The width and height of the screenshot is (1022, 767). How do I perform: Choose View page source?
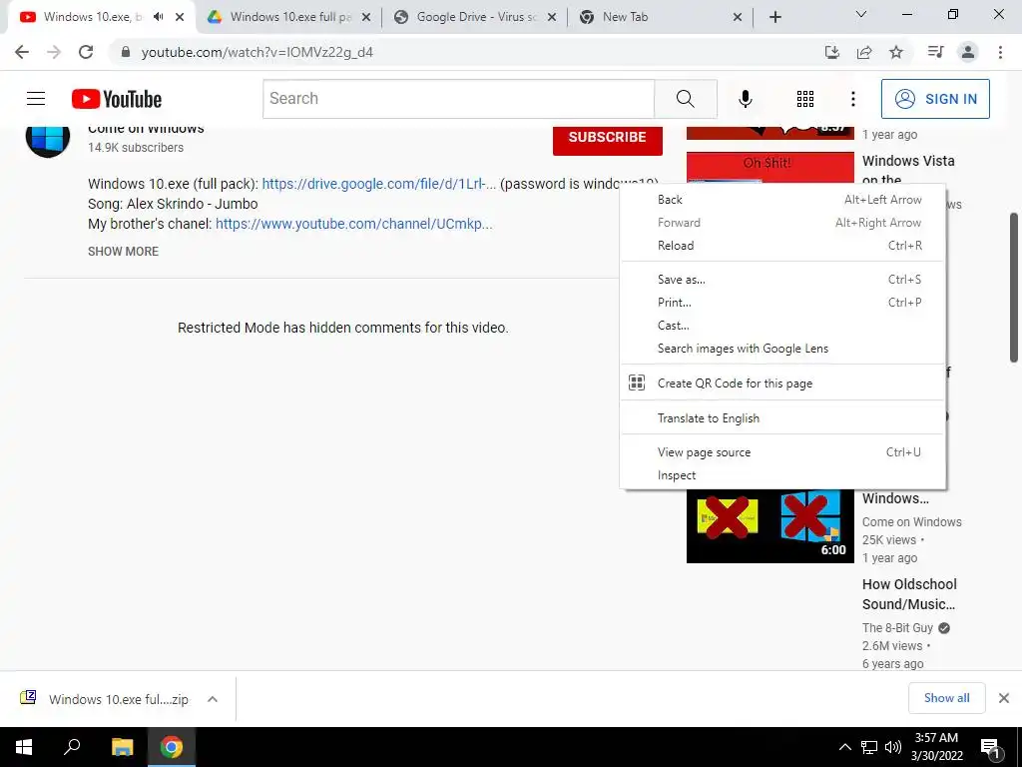[x=782, y=452]
